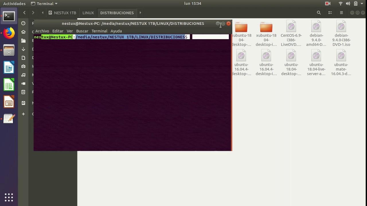367x206 pixels.
Task: Select the Music icon in the sidebar
Action: [x=23, y=75]
